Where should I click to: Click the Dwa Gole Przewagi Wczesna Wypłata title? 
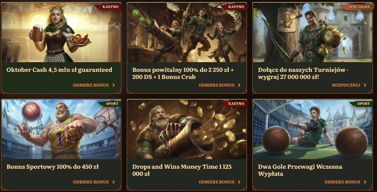coord(300,170)
